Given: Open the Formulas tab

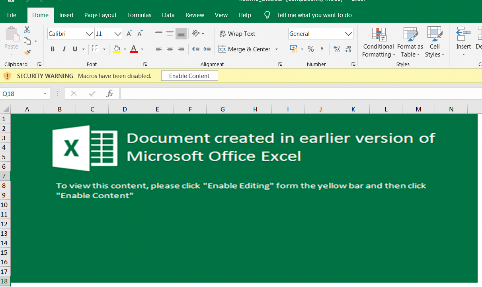Looking at the screenshot, I should pos(139,15).
